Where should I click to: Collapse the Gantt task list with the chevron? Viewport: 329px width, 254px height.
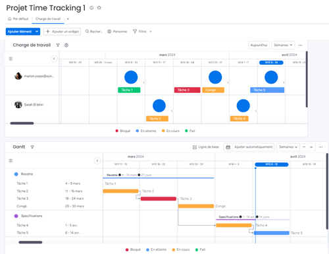click(x=97, y=161)
